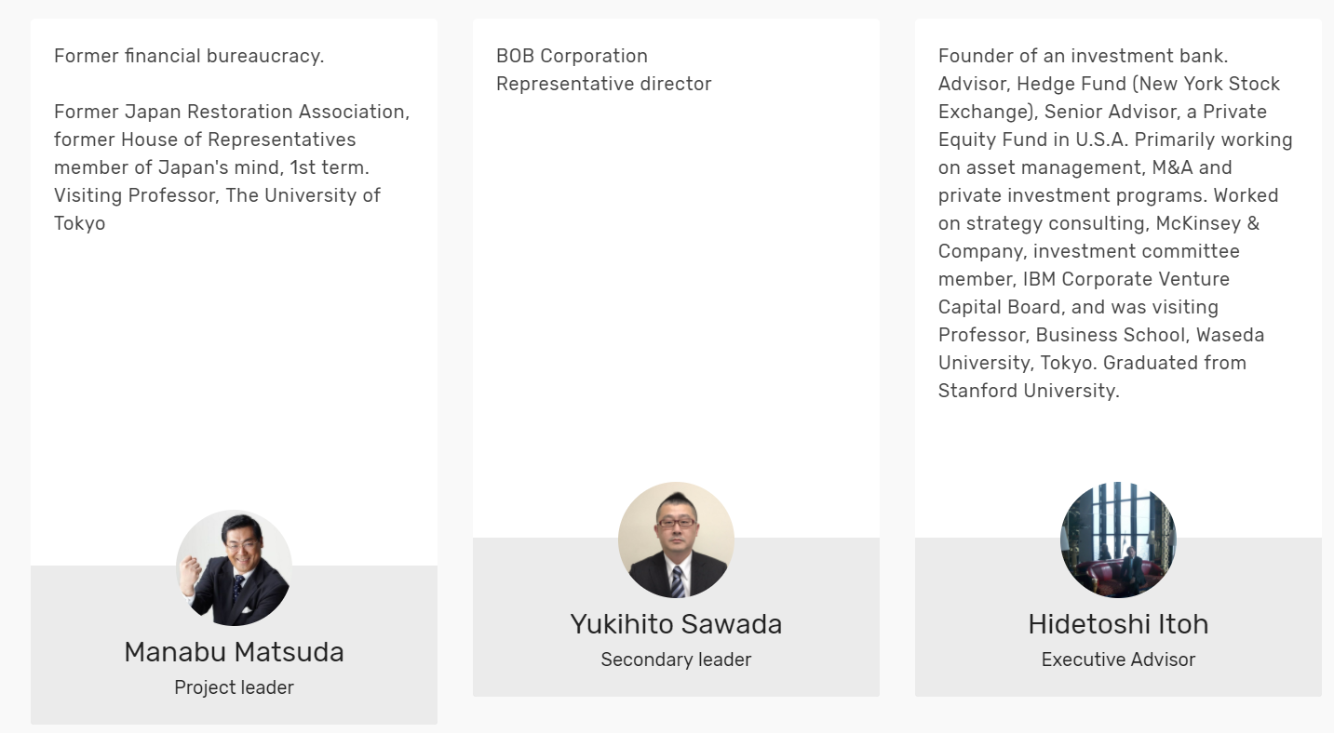The width and height of the screenshot is (1334, 733).
Task: Open Hidetoshi Itoh's circular profile picture
Action: [1118, 540]
